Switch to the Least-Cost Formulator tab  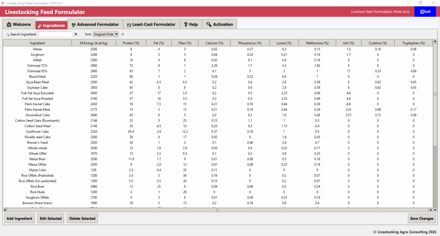(151, 24)
